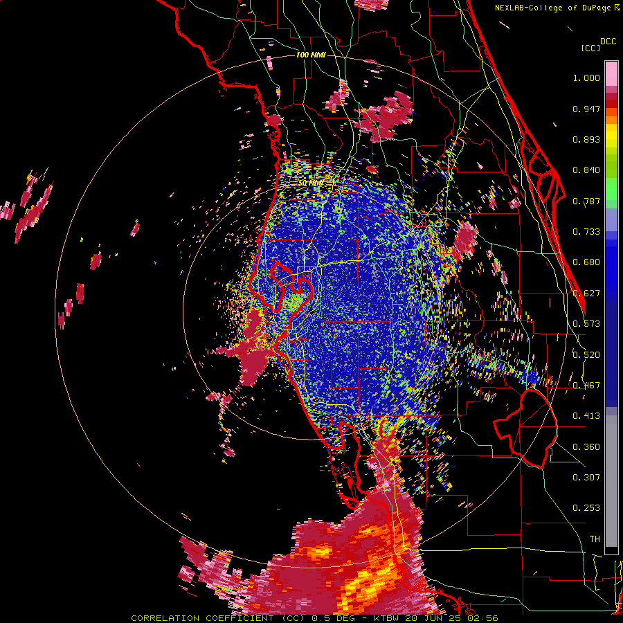Pick the black TH segment ending the color bar

(x=611, y=550)
